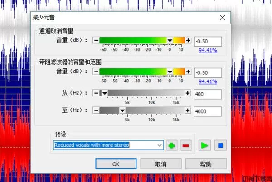Image resolution: width=272 pixels, height=182 pixels.
Task: Decrease the 从 (Hz) frequency with minus
Action: tap(96, 93)
